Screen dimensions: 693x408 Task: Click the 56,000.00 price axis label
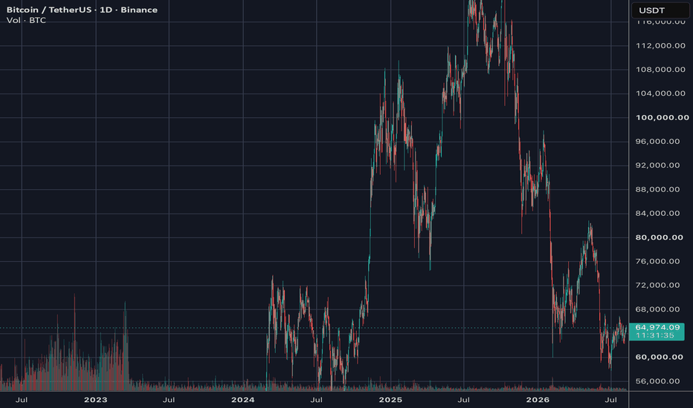pos(657,381)
